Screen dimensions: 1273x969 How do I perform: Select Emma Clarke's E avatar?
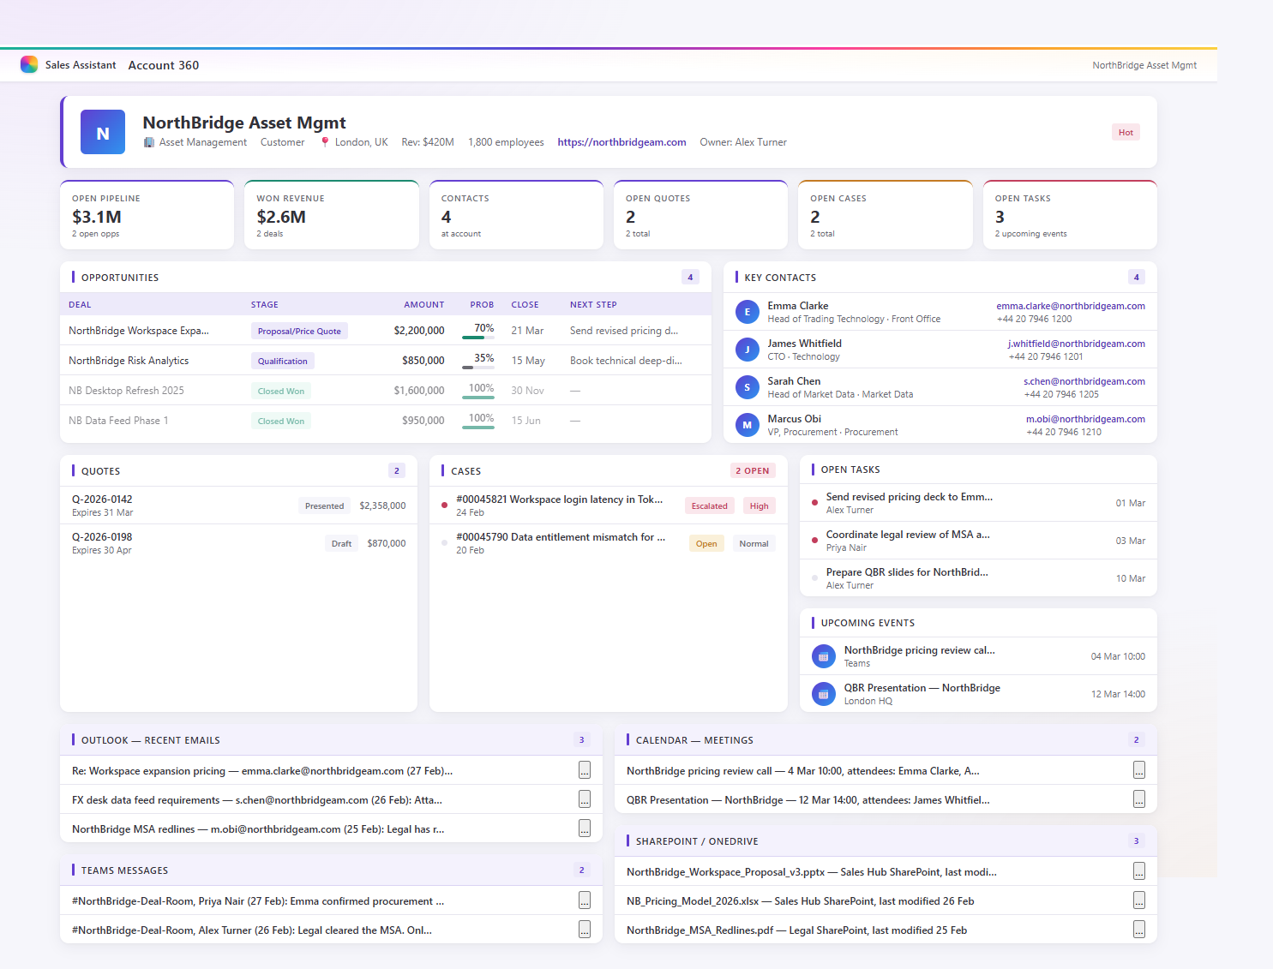[748, 312]
